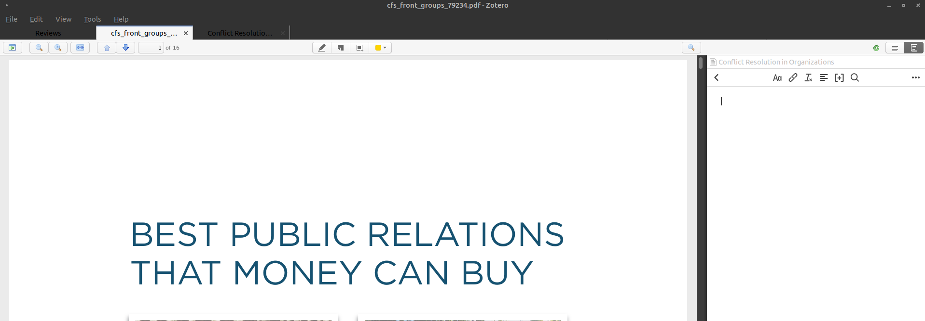Open the paragraph alignment dropdown in note
Screen dimensions: 925x321
click(824, 78)
